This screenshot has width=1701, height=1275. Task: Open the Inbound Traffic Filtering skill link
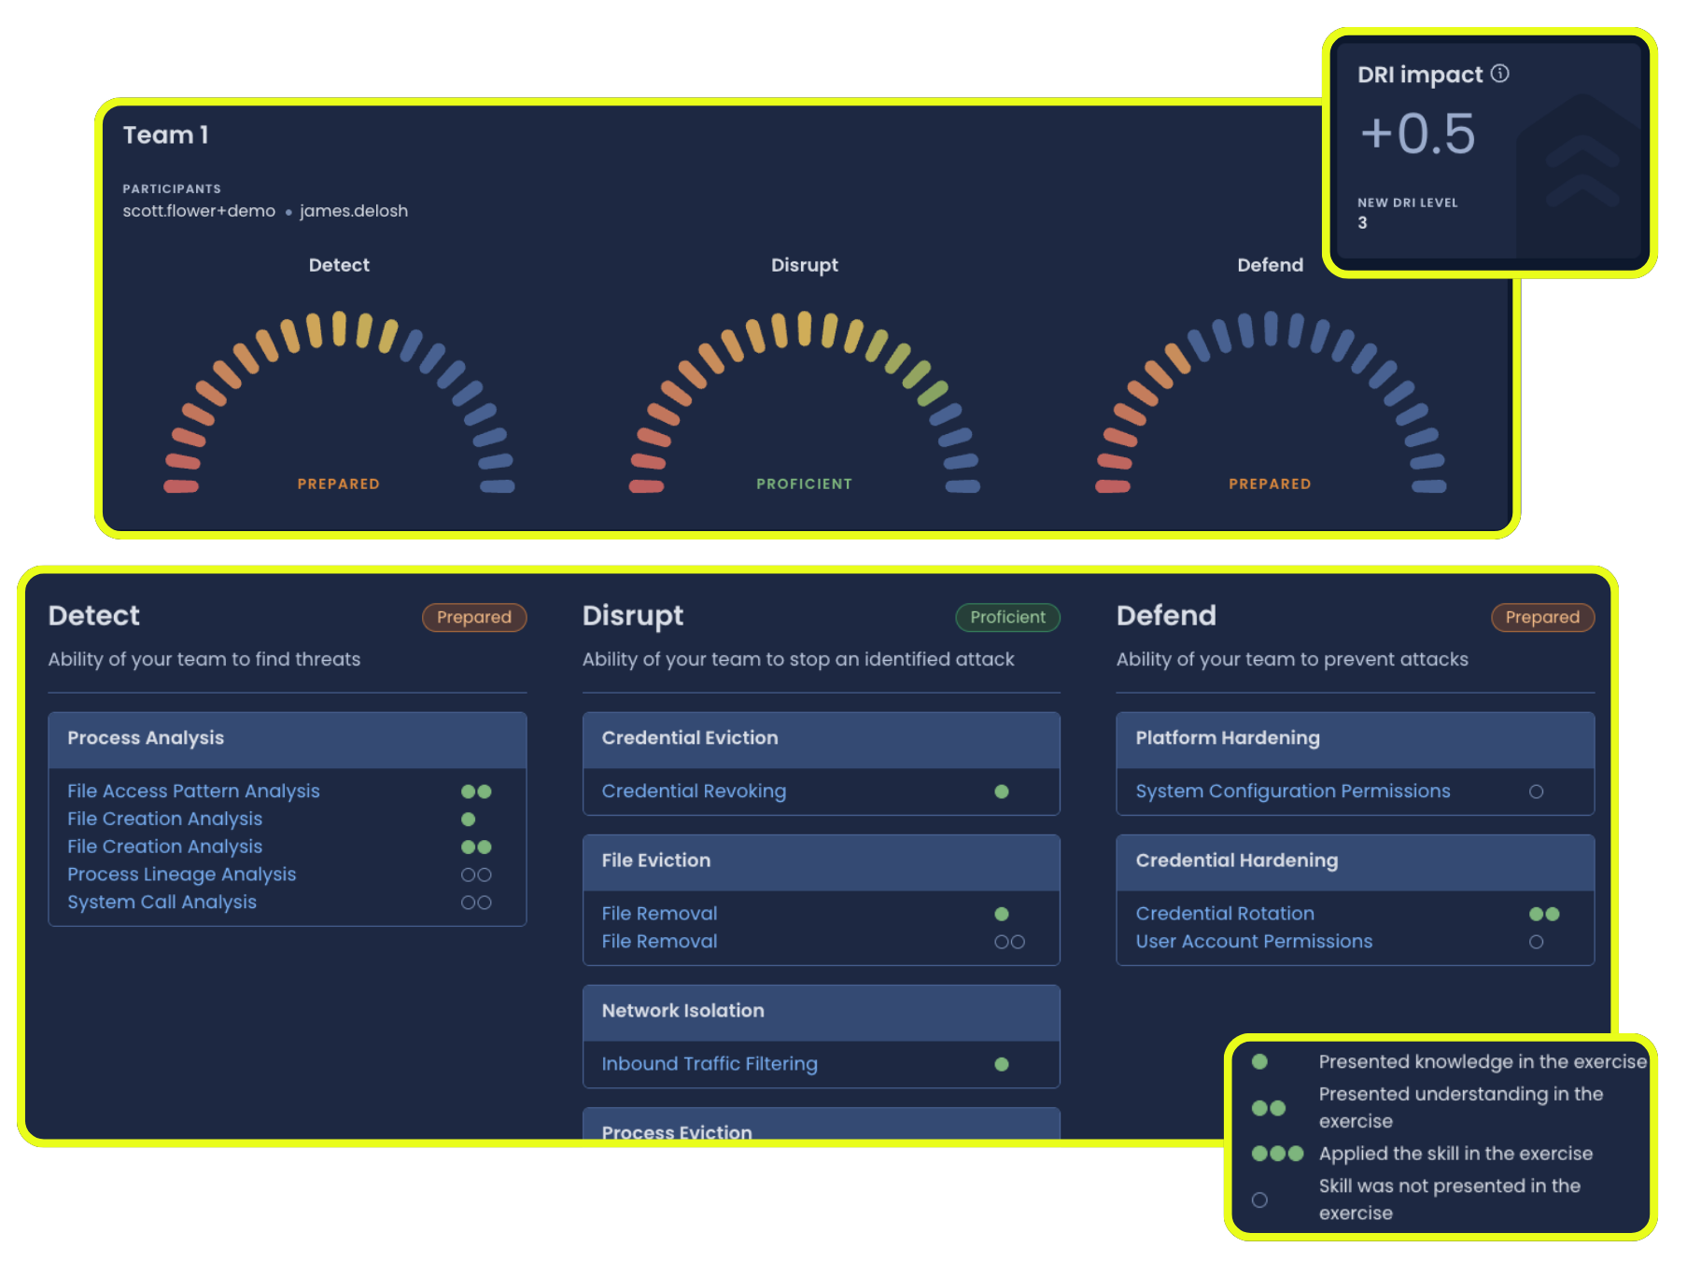tap(709, 1063)
